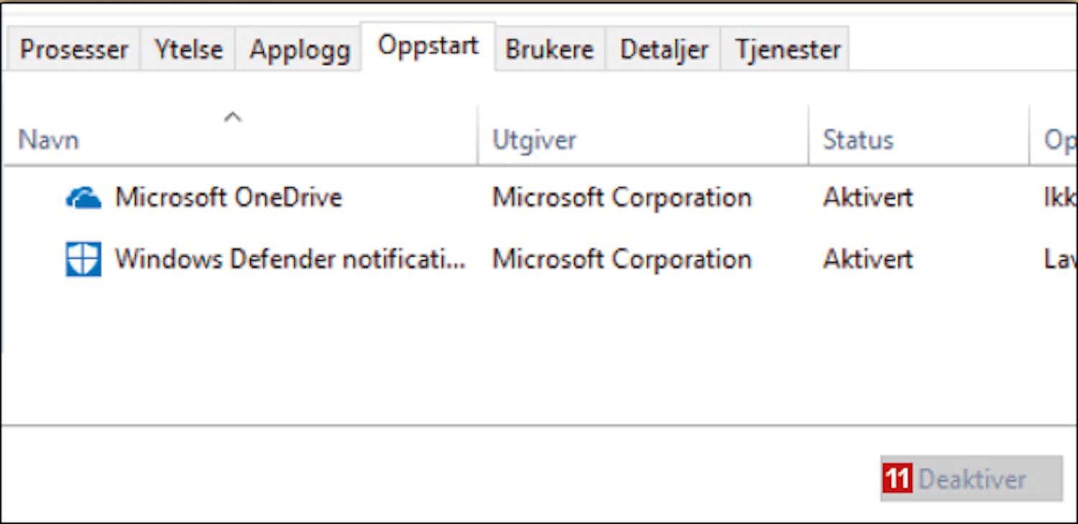Click Aktivert status for Windows Defender

(x=867, y=259)
